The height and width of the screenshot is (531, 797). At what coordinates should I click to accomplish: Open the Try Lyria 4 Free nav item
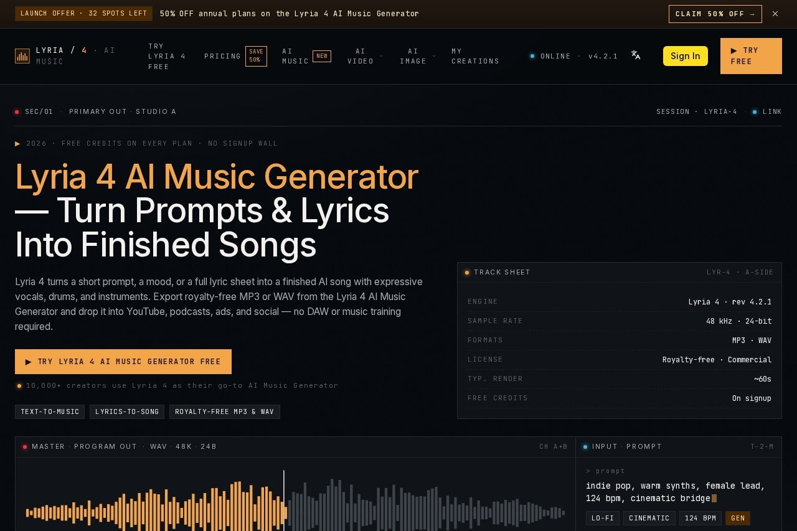click(167, 56)
